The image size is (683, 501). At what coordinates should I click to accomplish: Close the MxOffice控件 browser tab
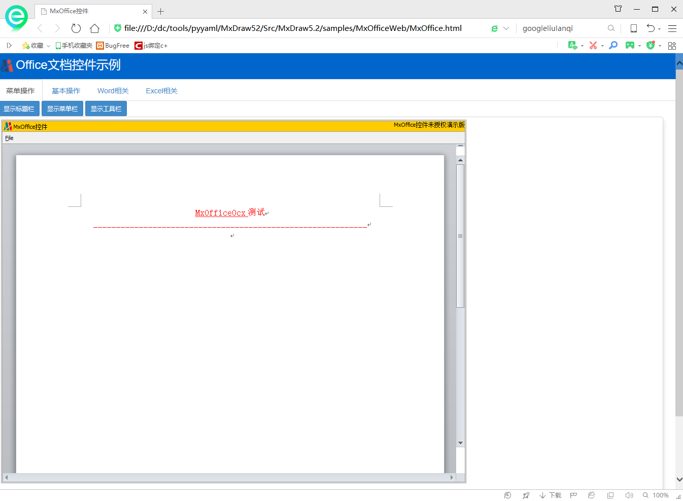tap(145, 11)
